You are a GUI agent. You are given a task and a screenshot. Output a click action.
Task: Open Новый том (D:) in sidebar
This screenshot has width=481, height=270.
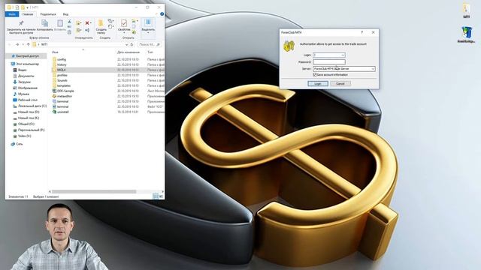[26, 112]
